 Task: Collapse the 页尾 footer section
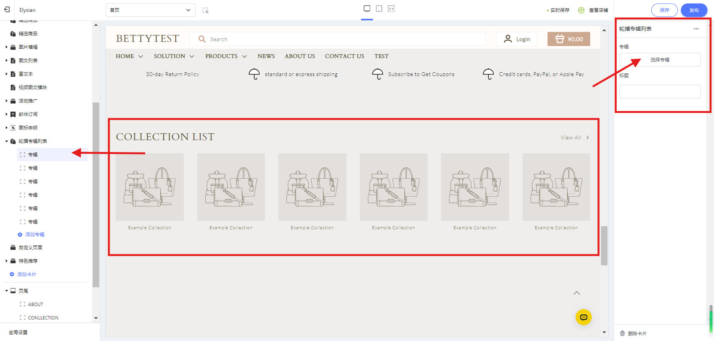pos(7,291)
